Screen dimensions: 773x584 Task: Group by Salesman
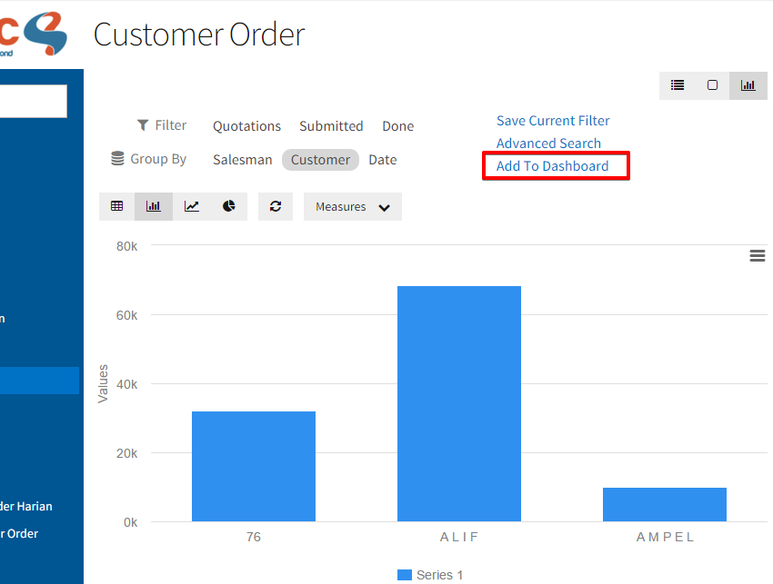[242, 160]
